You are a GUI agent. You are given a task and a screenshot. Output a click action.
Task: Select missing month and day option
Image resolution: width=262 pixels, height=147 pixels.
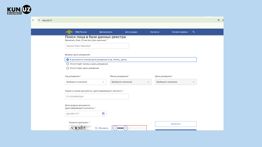[x=68, y=64]
